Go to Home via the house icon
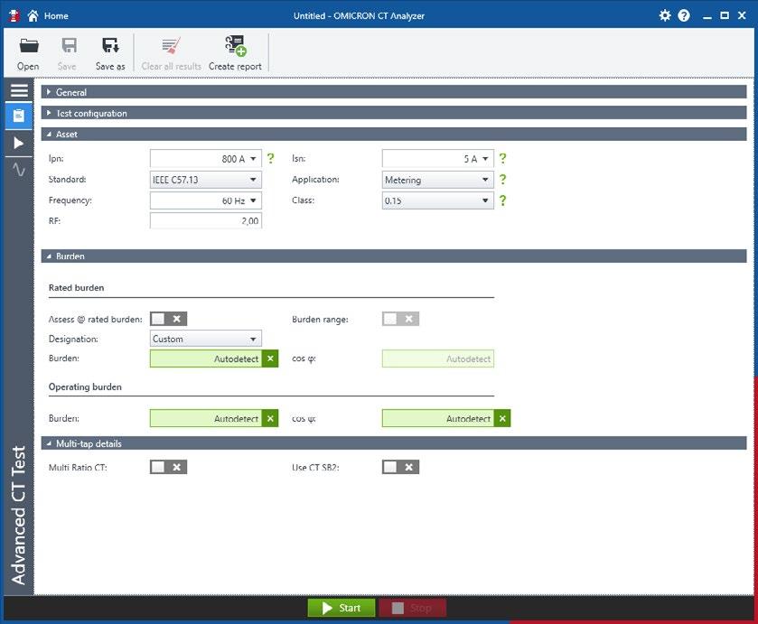Image resolution: width=758 pixels, height=624 pixels. click(33, 16)
